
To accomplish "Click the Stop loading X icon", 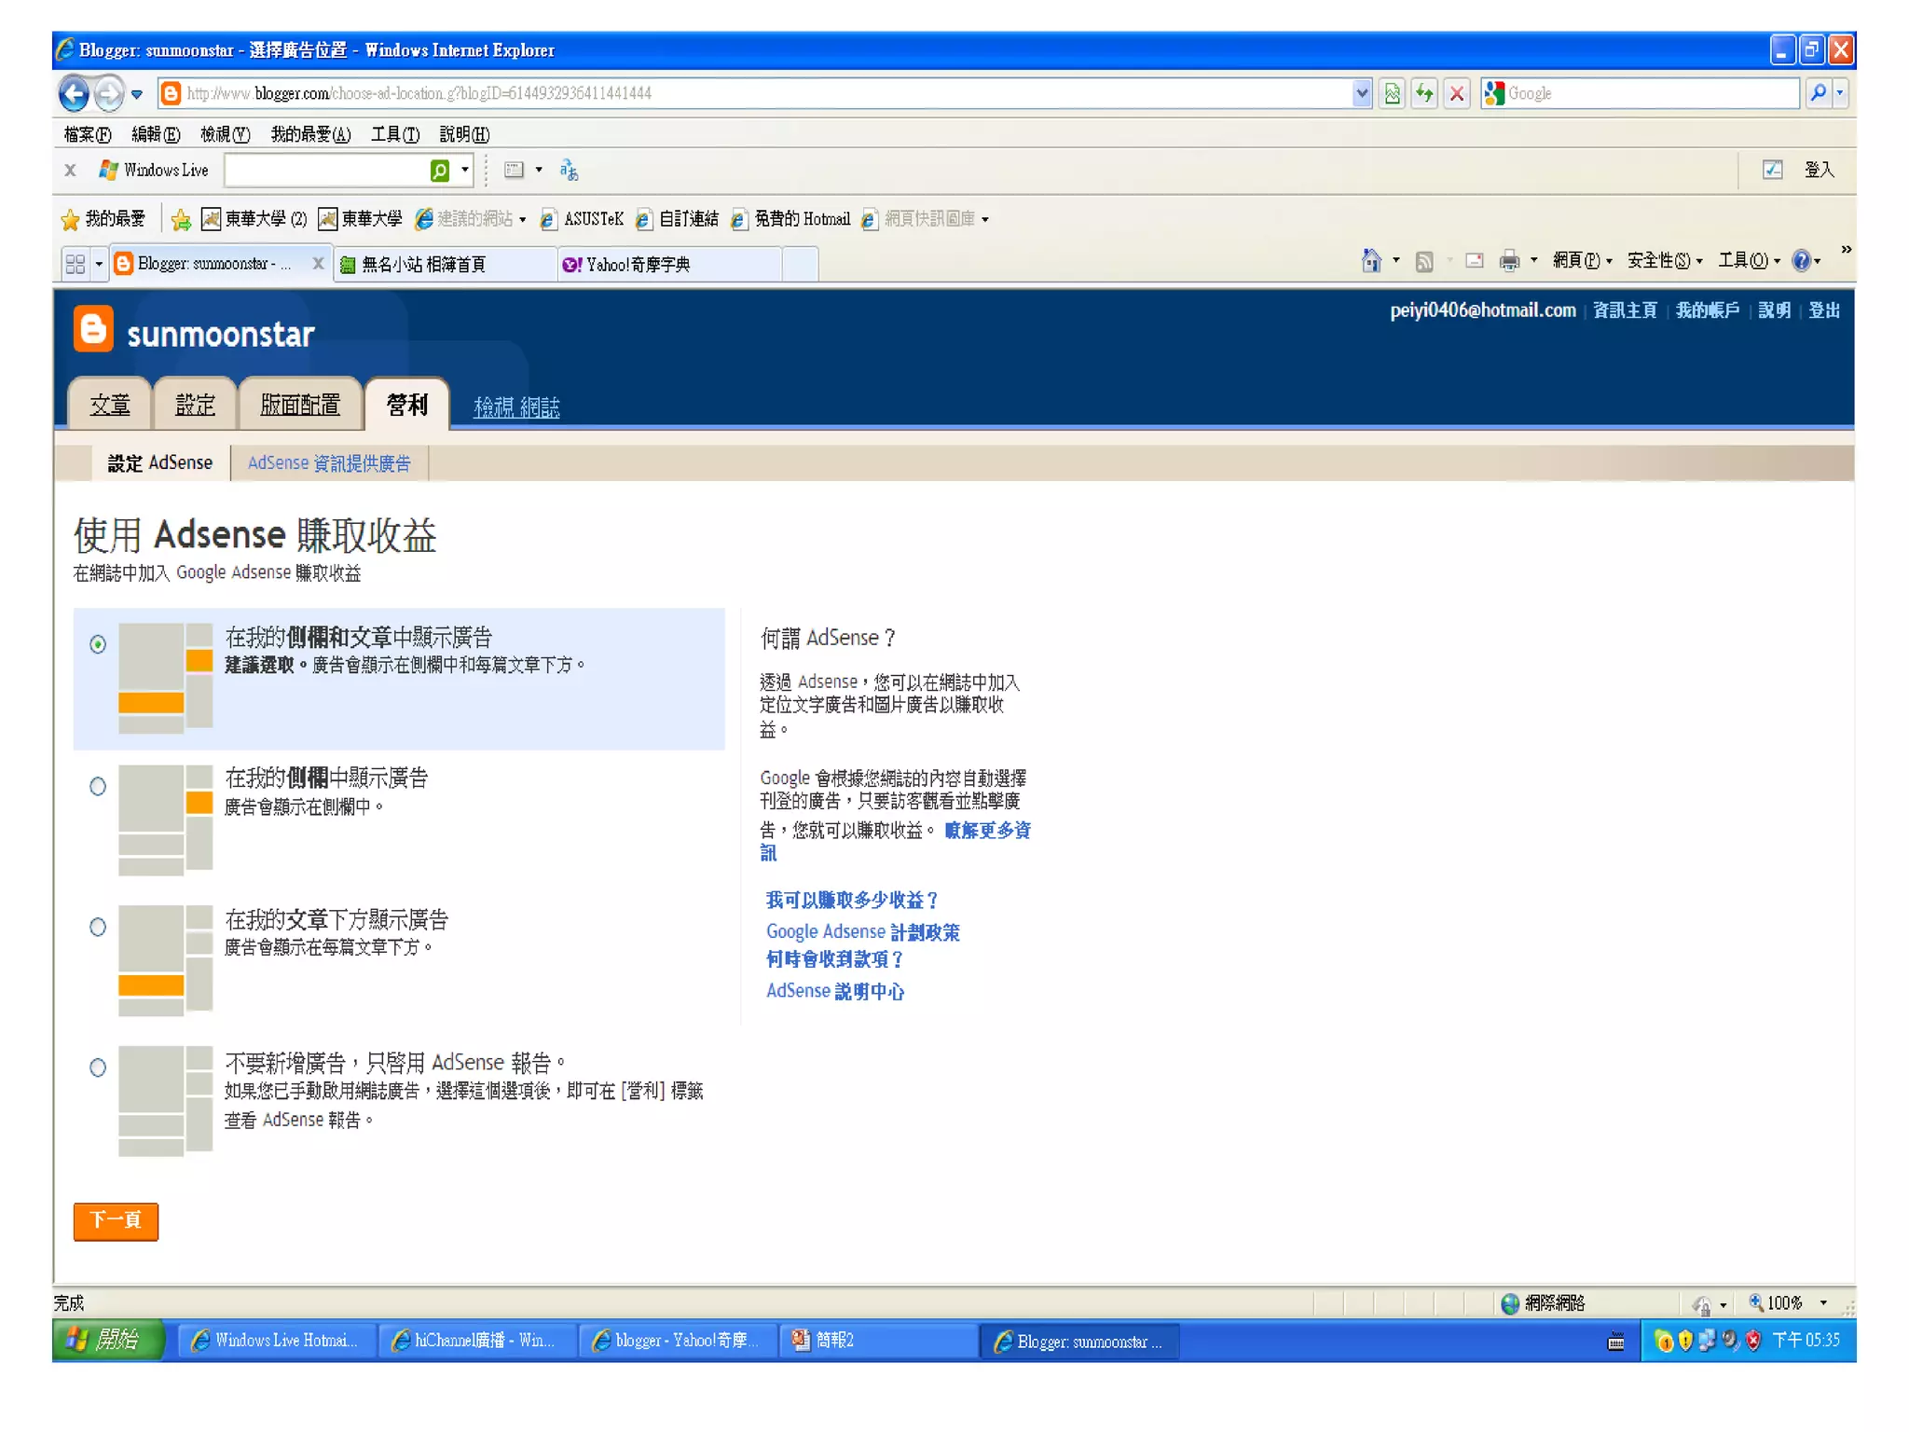I will [1457, 93].
